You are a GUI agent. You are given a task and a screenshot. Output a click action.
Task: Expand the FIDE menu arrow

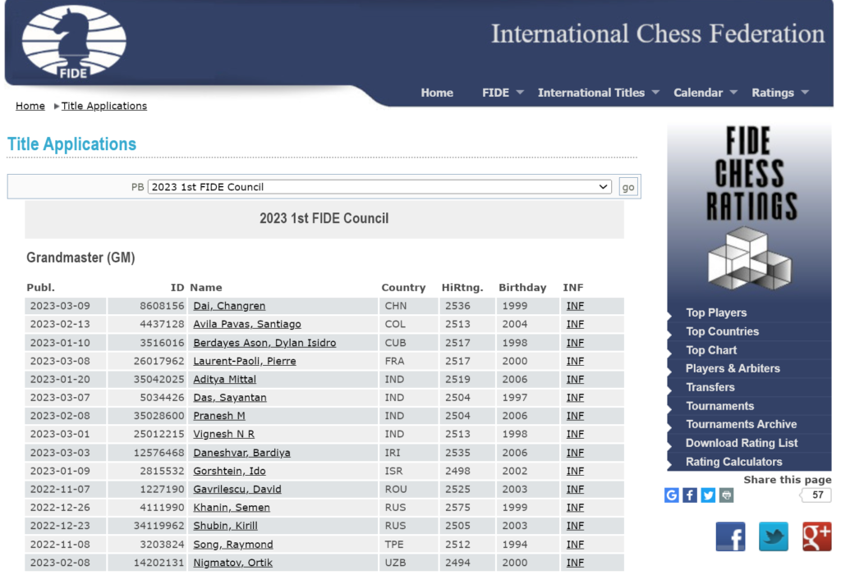[x=520, y=93]
